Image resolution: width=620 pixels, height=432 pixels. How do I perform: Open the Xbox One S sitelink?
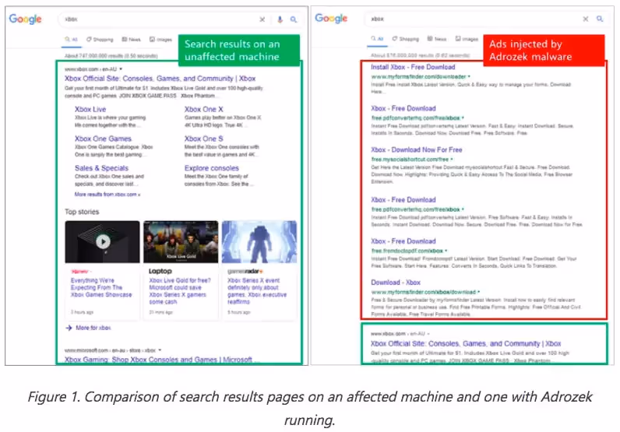(203, 139)
